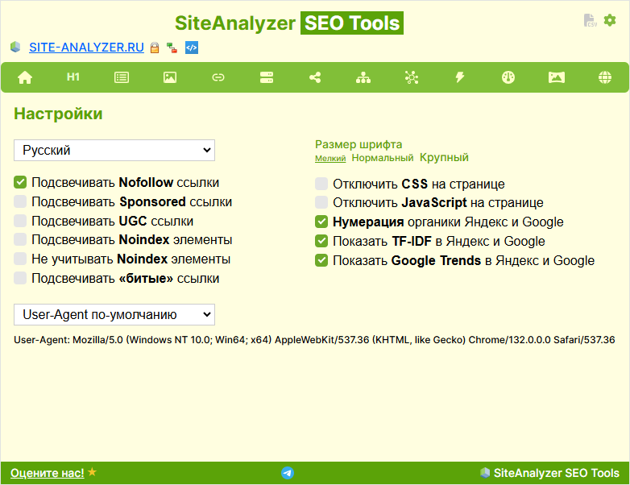Check Подсвечивать Noindex элементы
The width and height of the screenshot is (630, 485).
pos(20,239)
